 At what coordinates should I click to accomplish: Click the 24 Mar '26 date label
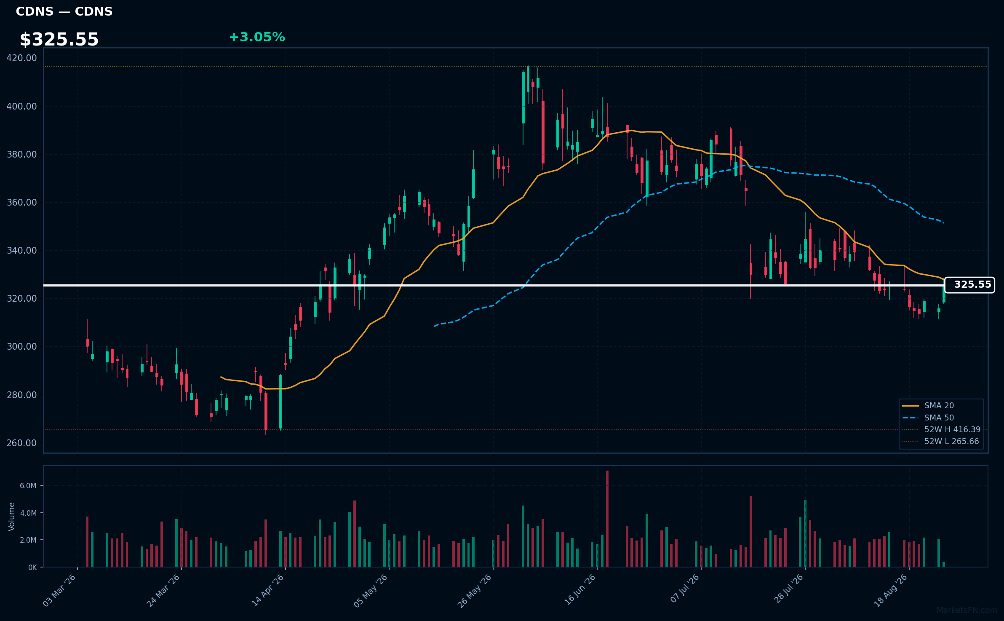point(163,591)
